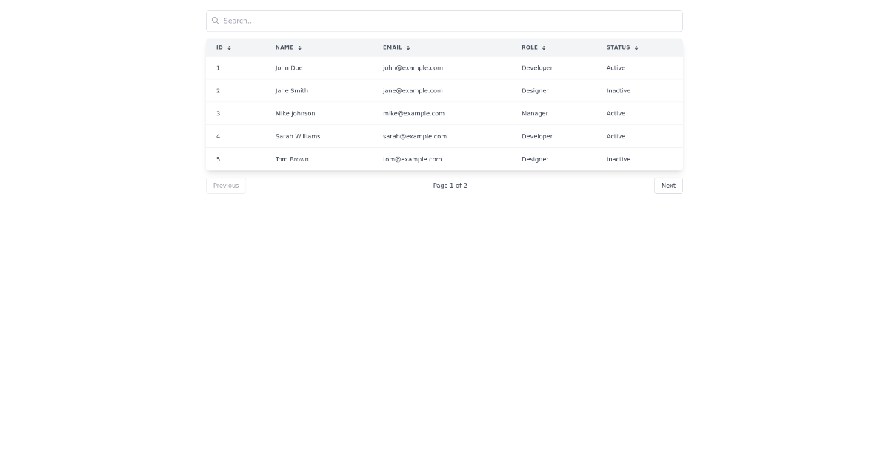The height and width of the screenshot is (466, 889).
Task: Select Mike Johnson's Manager role cell
Action: [x=535, y=113]
